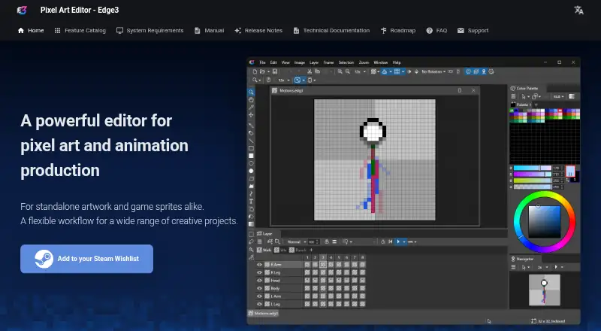Hide the R Arm layer
Image resolution: width=601 pixels, height=331 pixels.
pos(259,265)
